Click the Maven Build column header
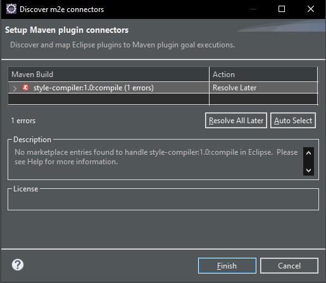This screenshot has height=283, width=326. pos(108,75)
